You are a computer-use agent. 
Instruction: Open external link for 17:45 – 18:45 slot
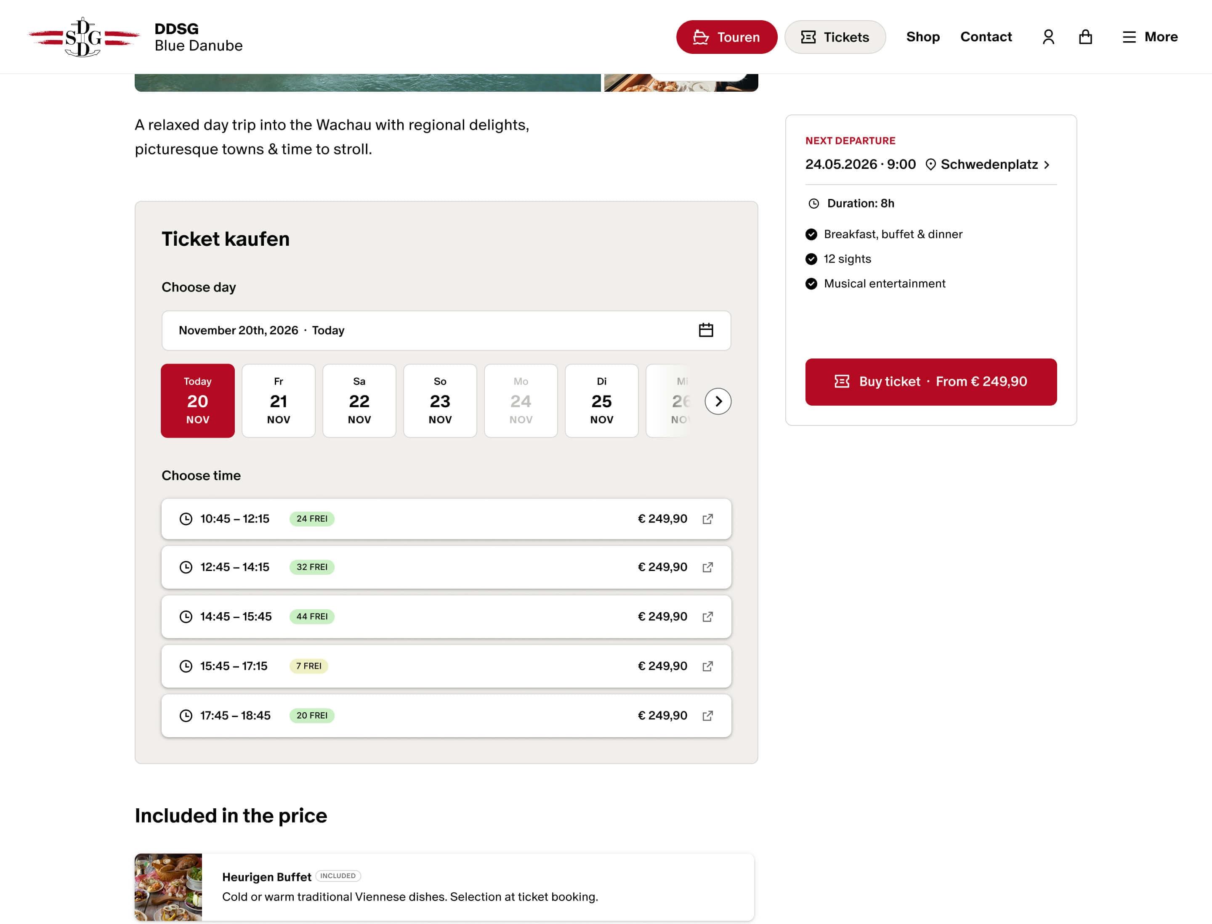pos(707,716)
